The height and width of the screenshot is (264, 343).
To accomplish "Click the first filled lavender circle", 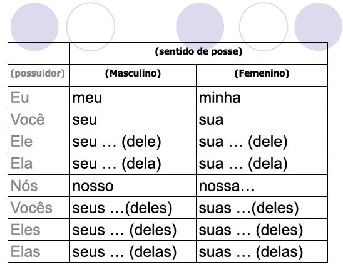I will tap(34, 27).
